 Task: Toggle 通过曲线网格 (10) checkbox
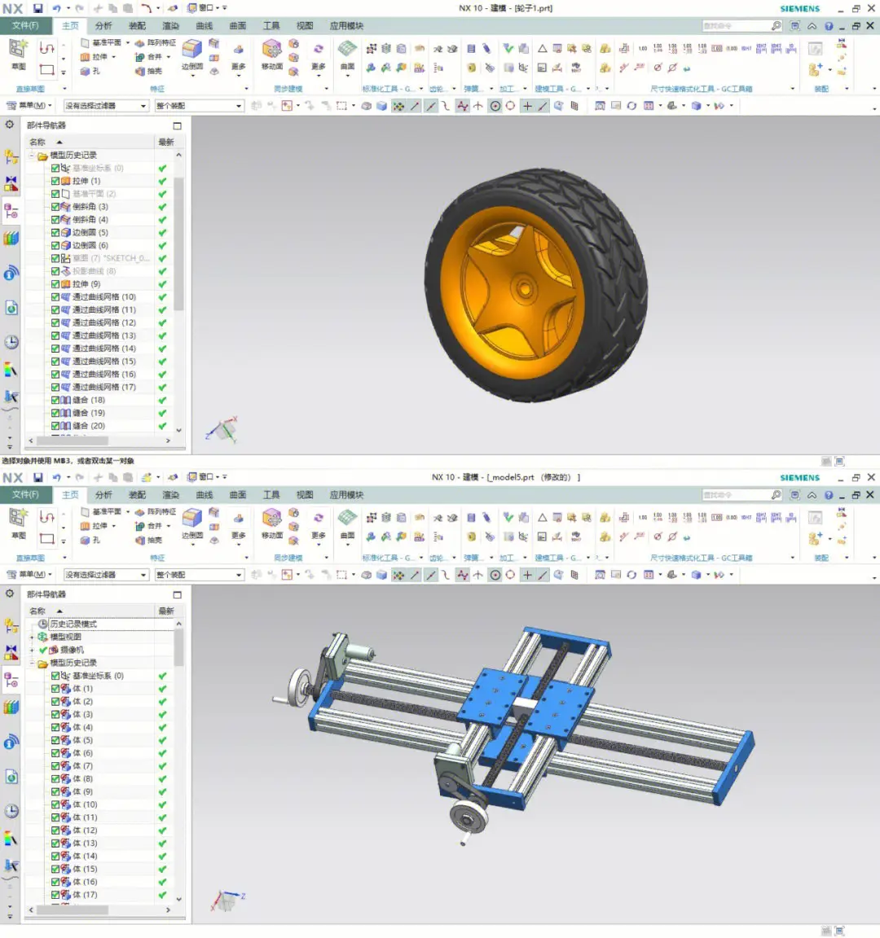(55, 296)
